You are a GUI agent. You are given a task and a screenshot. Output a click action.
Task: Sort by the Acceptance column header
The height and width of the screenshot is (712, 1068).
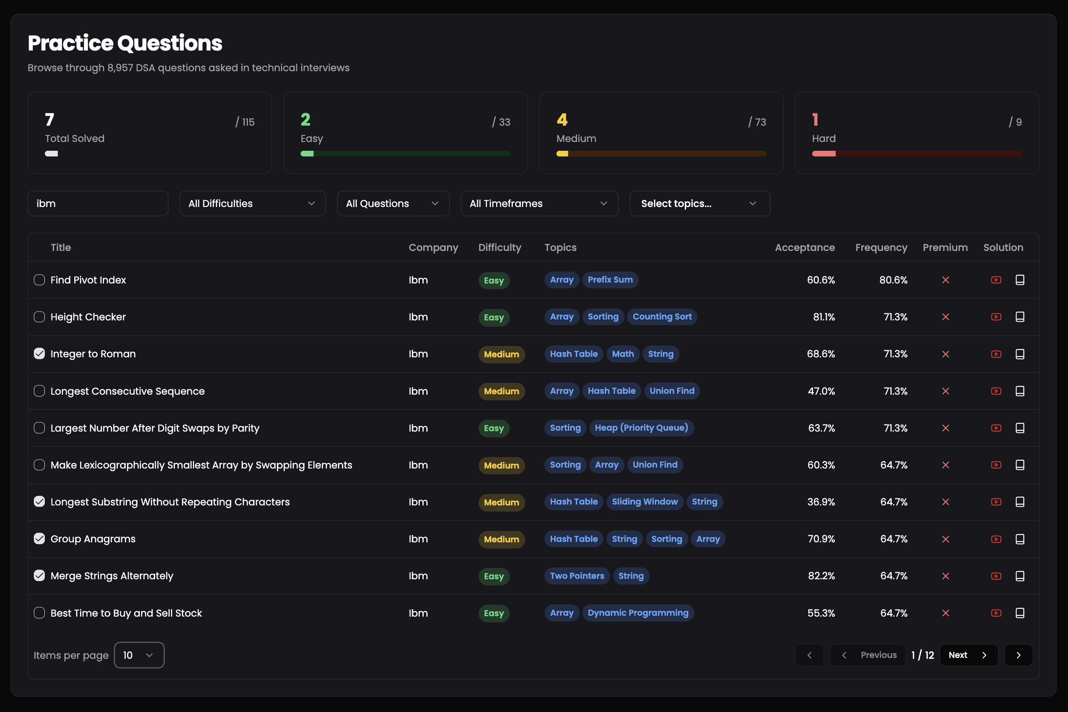[x=805, y=247]
